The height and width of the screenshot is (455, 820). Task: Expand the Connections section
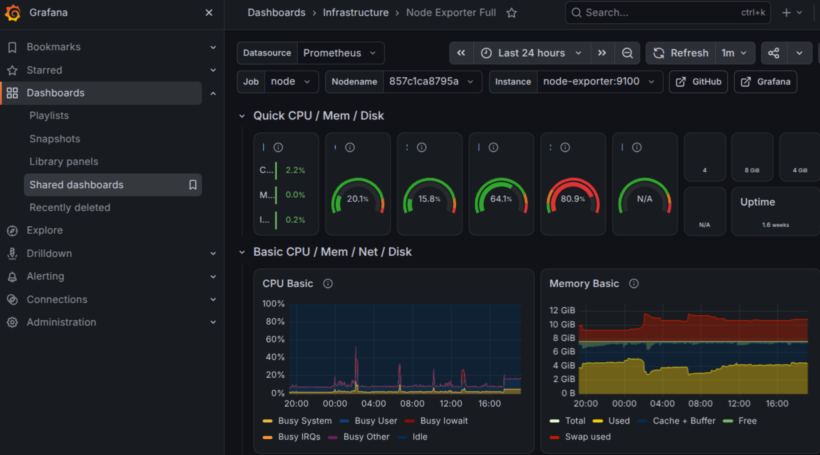point(213,300)
